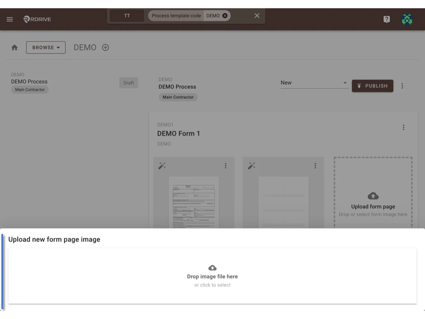Open the kebab menu beside the PUBLISH button

click(402, 86)
